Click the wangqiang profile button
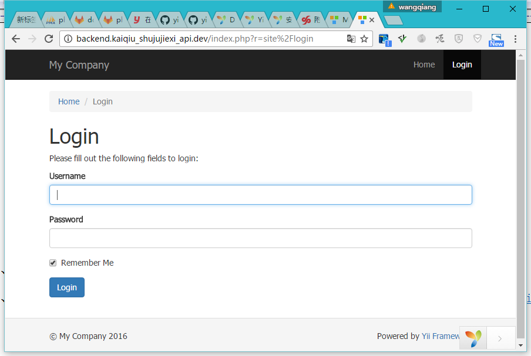 point(412,7)
